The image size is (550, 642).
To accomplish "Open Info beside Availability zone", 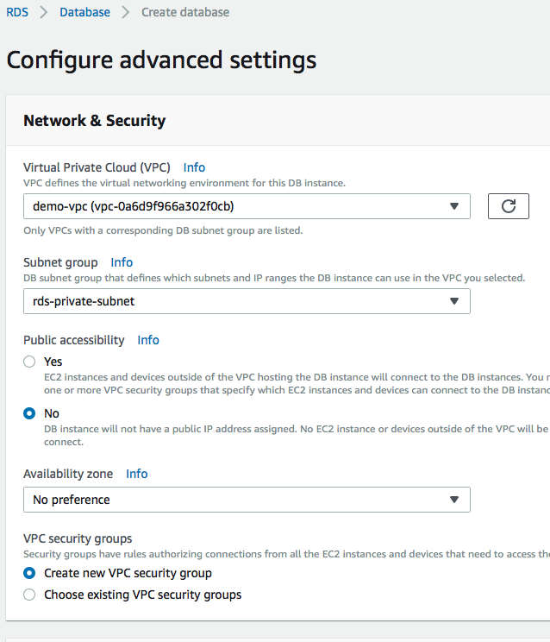I will pyautogui.click(x=136, y=474).
